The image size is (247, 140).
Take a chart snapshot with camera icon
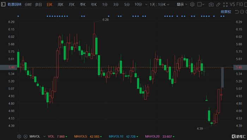coord(211,5)
